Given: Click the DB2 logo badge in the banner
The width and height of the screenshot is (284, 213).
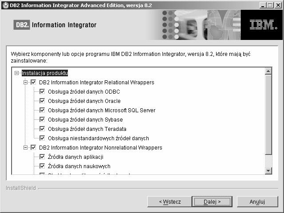Looking at the screenshot, I should point(22,25).
